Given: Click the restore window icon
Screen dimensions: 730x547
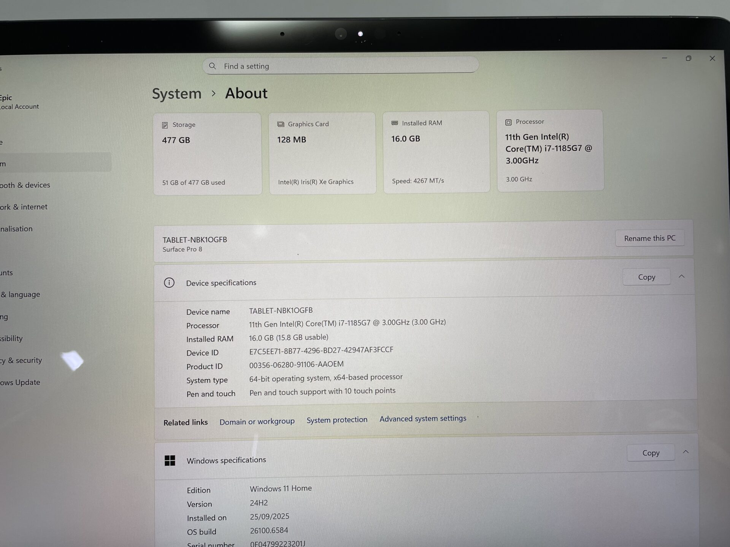Looking at the screenshot, I should point(688,58).
